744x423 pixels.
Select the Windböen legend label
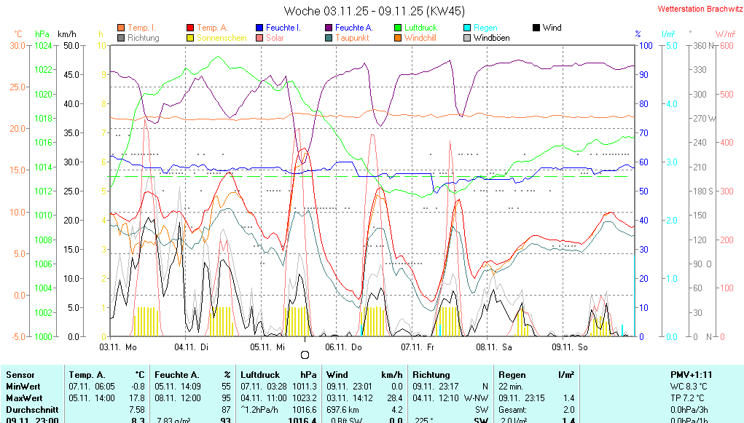pos(491,38)
